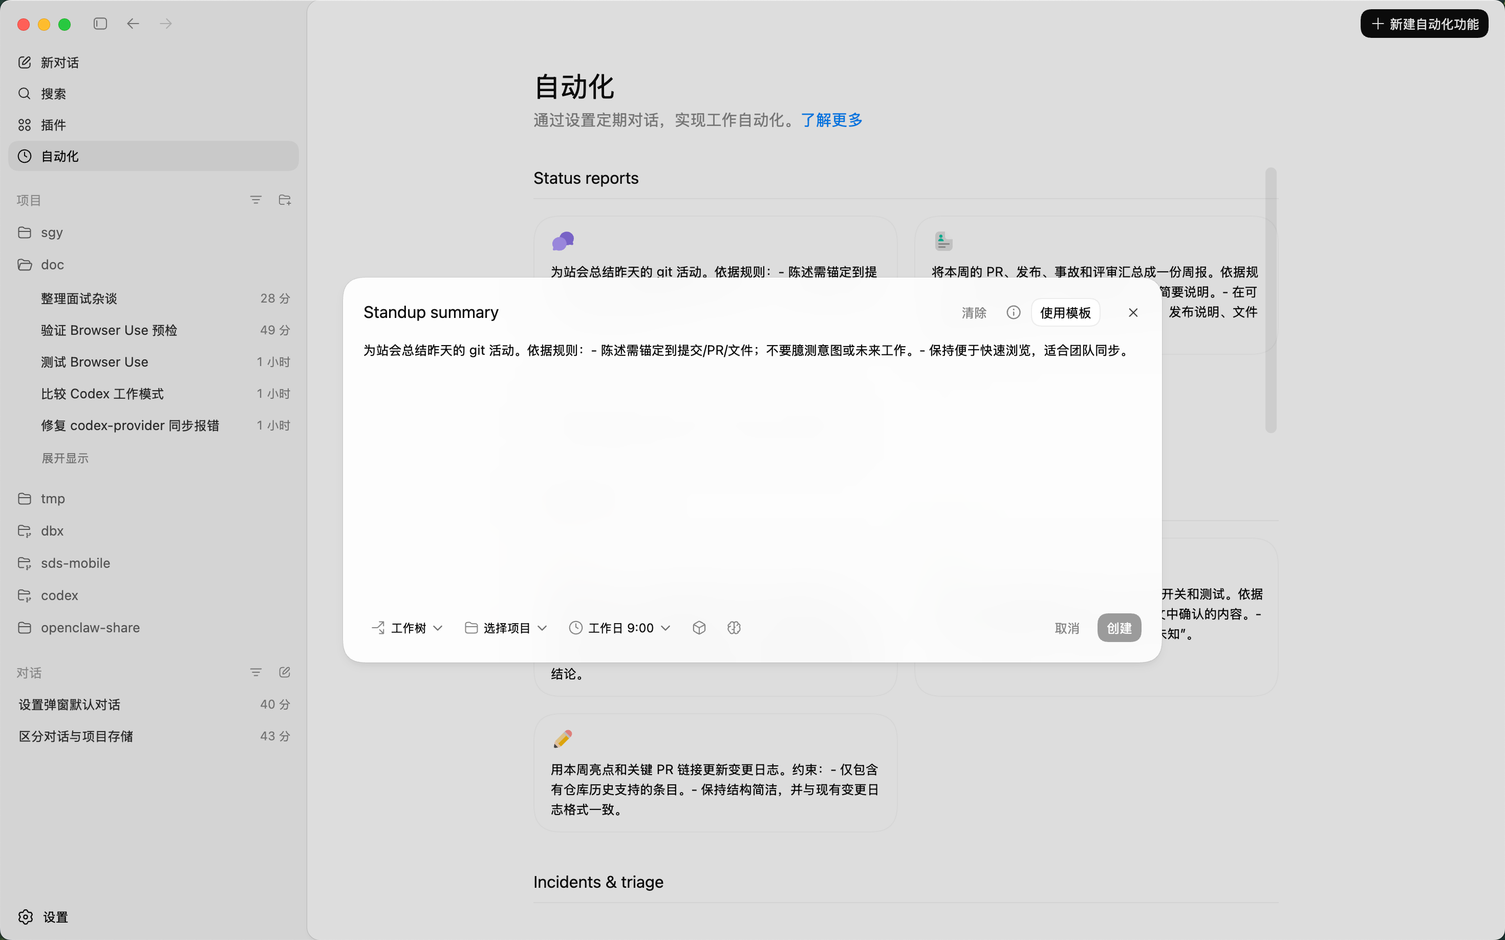This screenshot has width=1505, height=940.
Task: Click the new-project folder icon beside 项目
Action: tap(285, 200)
